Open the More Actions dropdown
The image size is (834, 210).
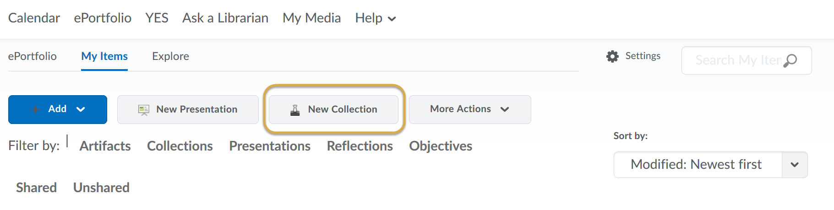click(x=470, y=109)
